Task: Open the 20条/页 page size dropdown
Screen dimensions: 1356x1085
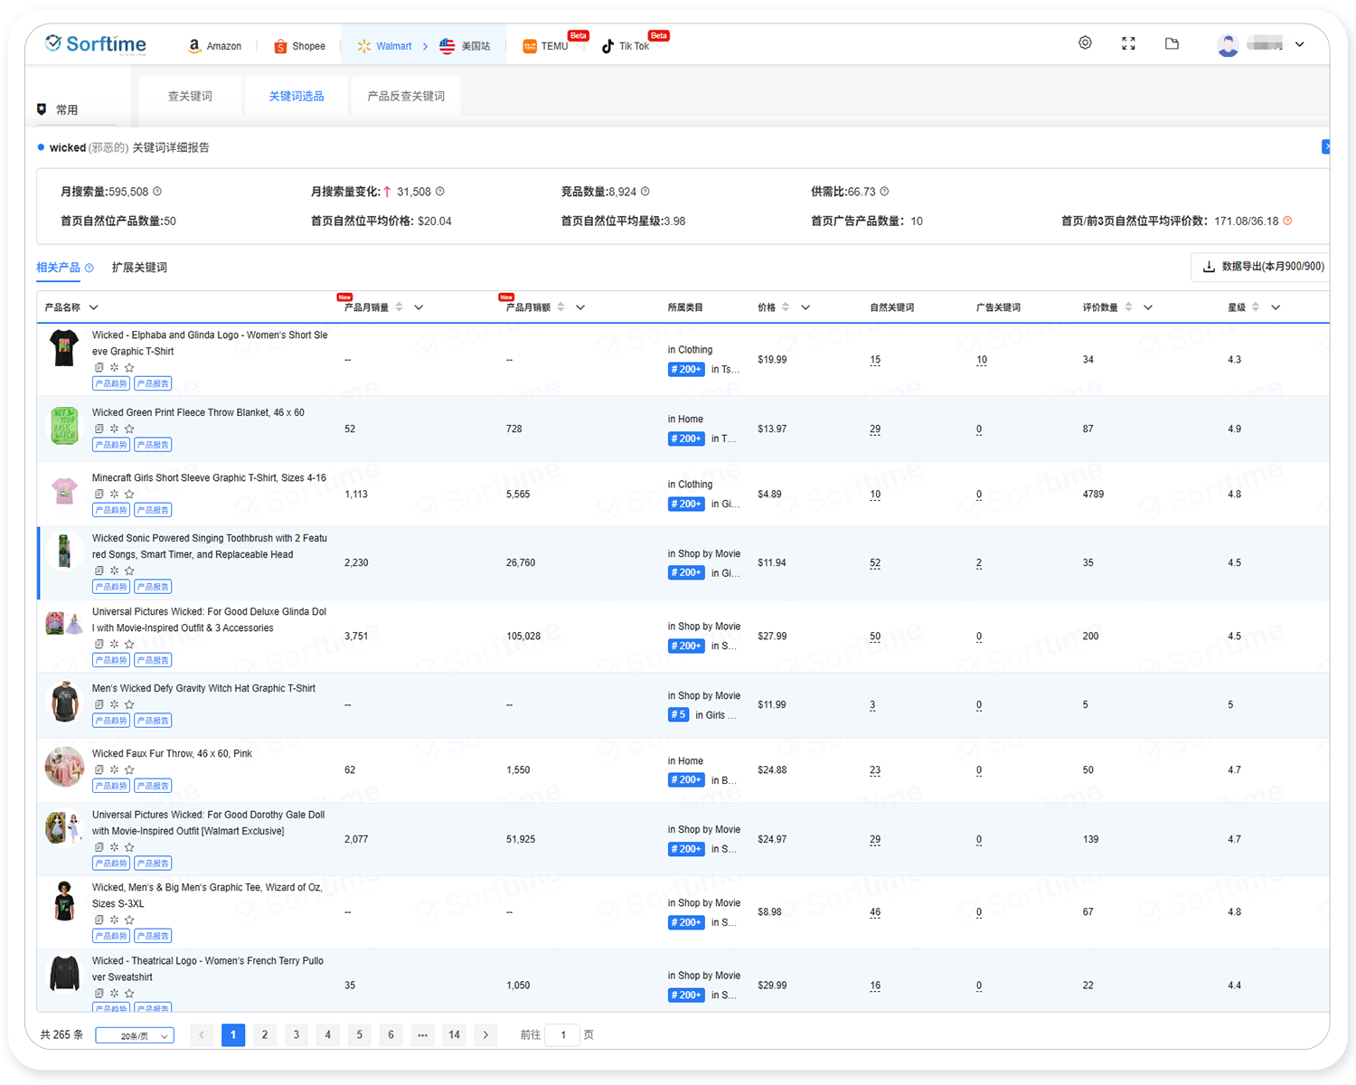Action: 135,1036
